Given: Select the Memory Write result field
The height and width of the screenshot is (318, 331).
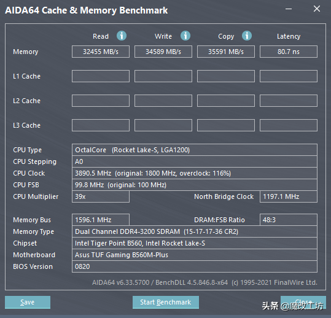Looking at the screenshot, I should [163, 52].
